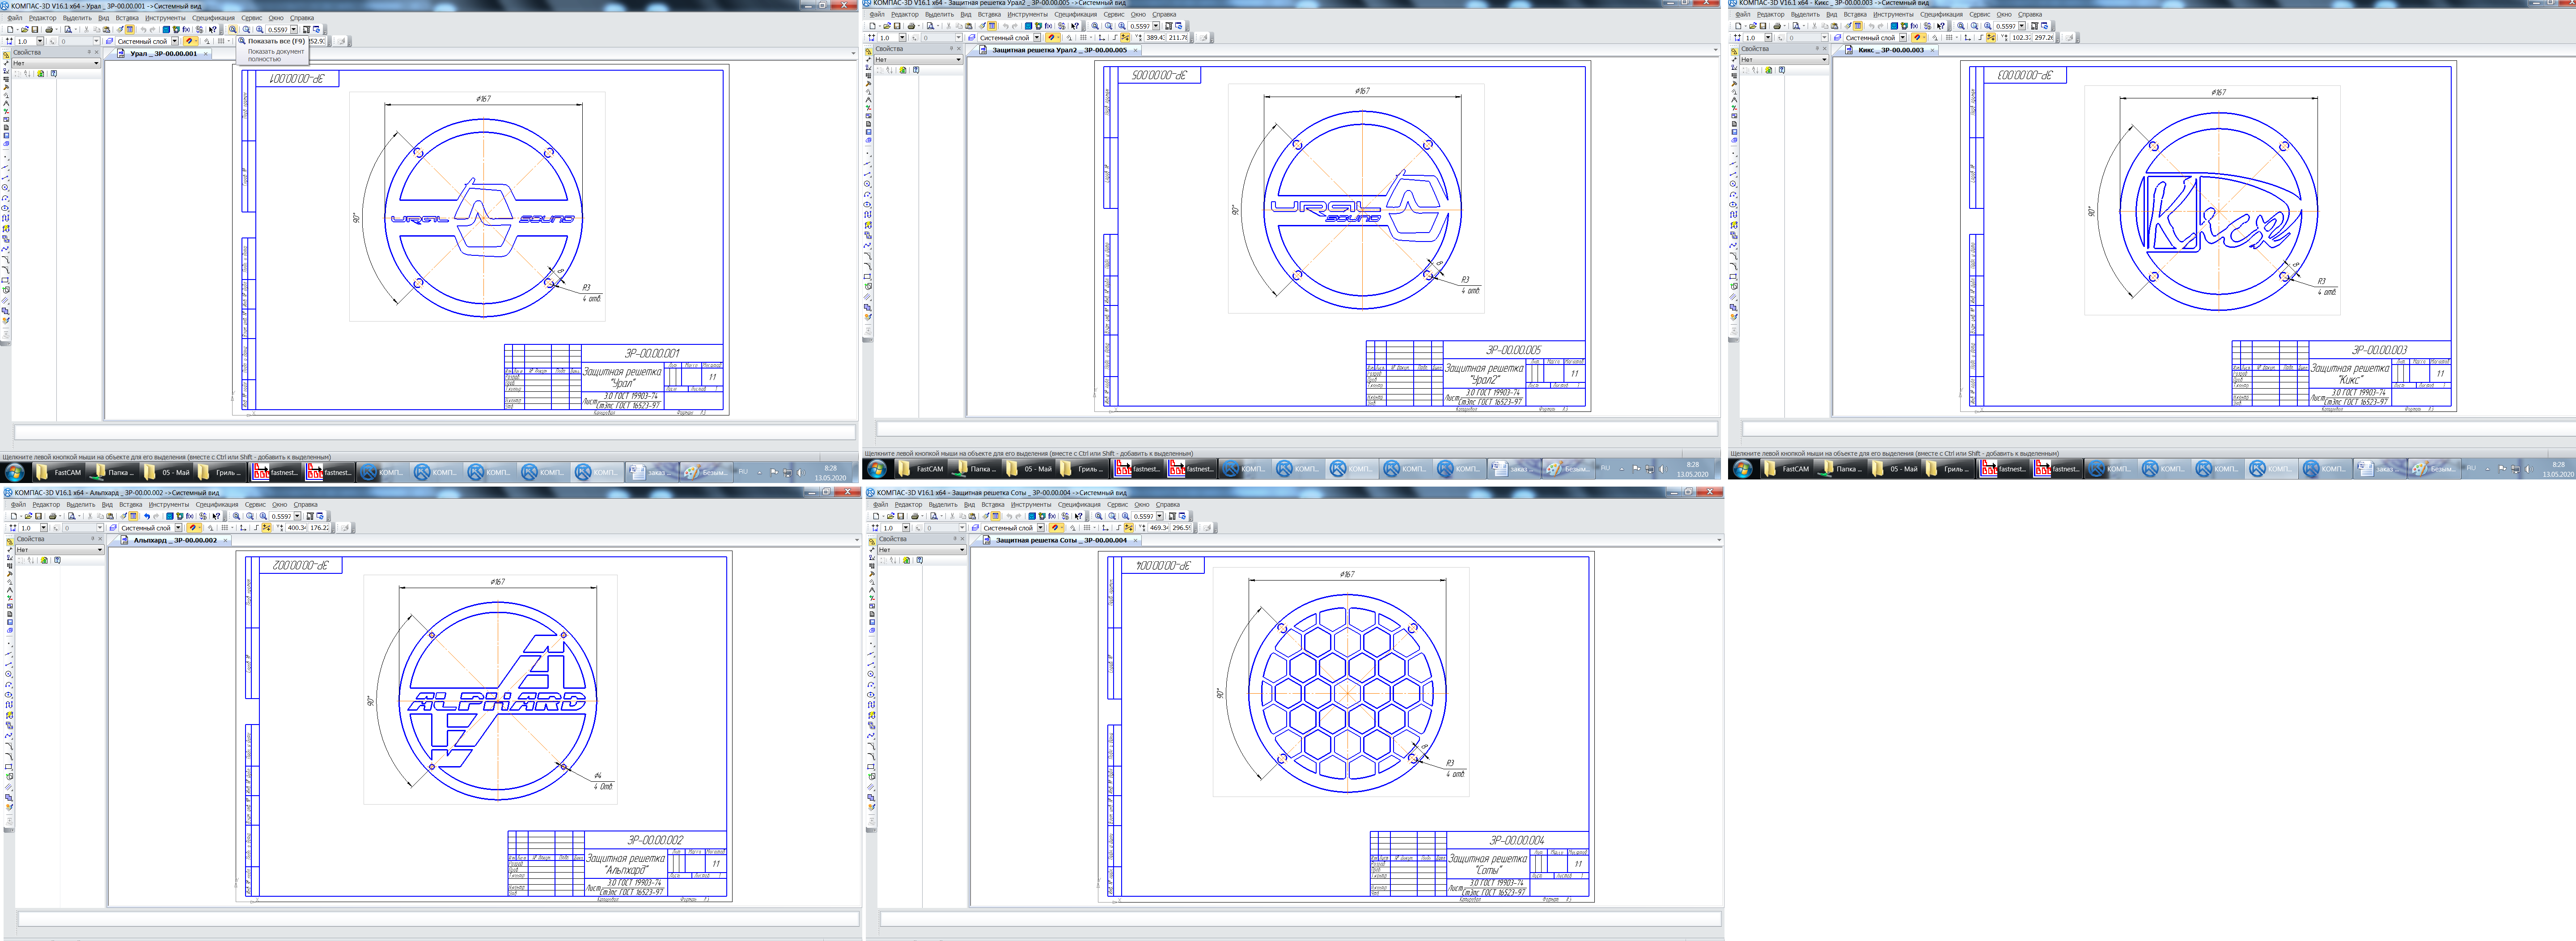This screenshot has width=2576, height=941.
Task: Click open file icon in Кикс window
Action: click(x=1753, y=26)
